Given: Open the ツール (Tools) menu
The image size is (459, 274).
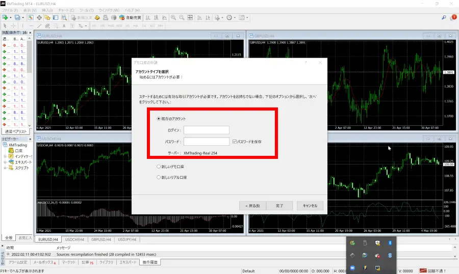Looking at the screenshot, I should coord(86,10).
